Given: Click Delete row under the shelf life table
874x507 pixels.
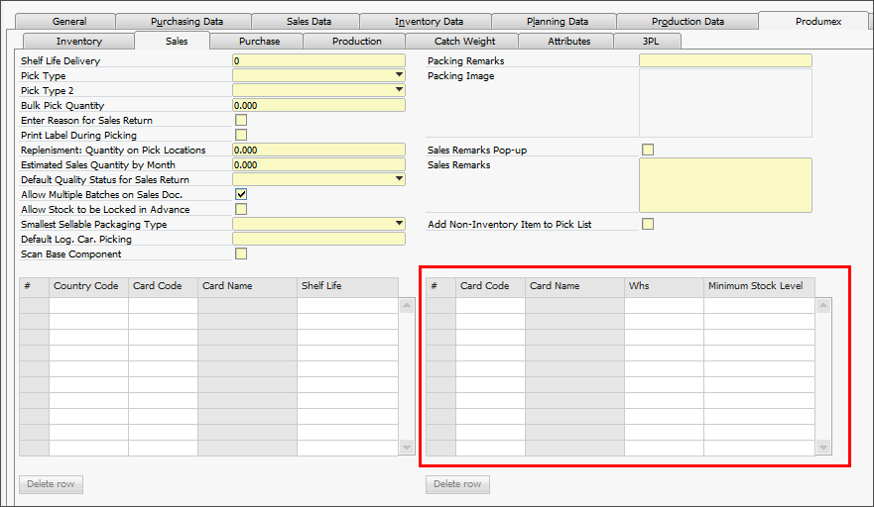Looking at the screenshot, I should click(51, 484).
